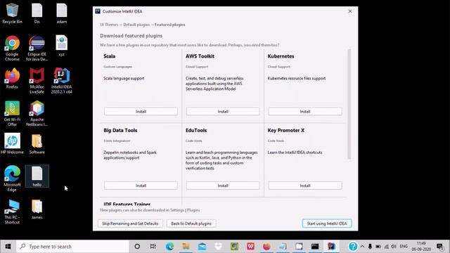Click Start using IntelliJ IDEA

pyautogui.click(x=327, y=223)
